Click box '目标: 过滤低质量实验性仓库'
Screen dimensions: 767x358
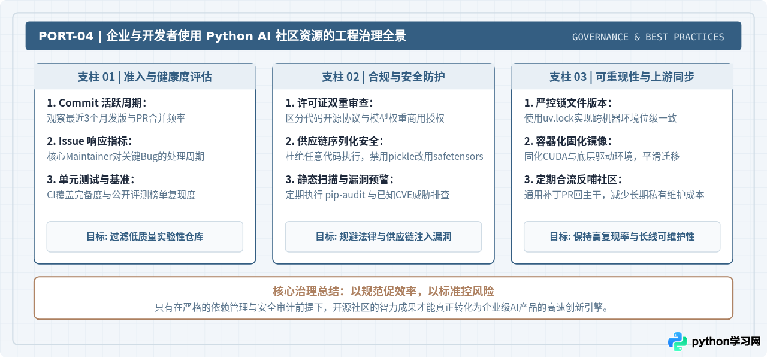145,236
